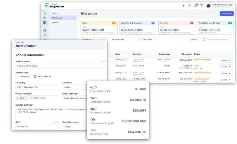This screenshot has width=237, height=144.
Task: Select the Open bills summary card
Action: tap(99, 28)
